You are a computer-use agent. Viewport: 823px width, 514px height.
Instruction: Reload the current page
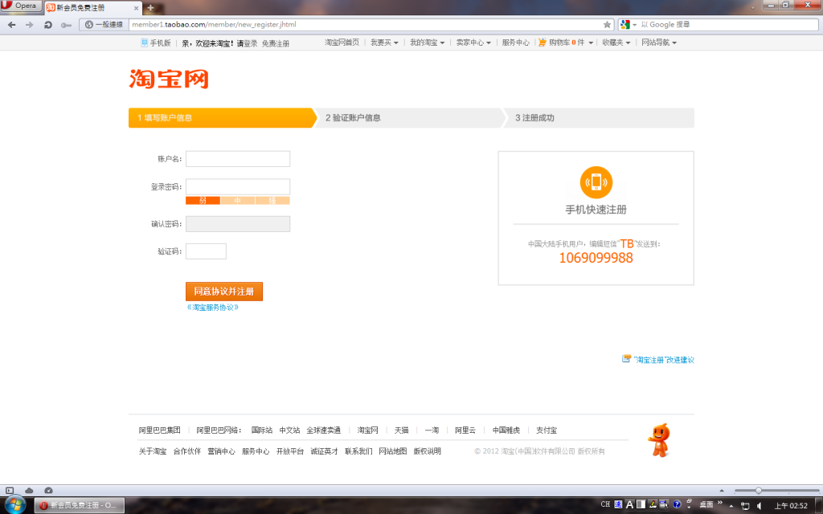click(47, 25)
